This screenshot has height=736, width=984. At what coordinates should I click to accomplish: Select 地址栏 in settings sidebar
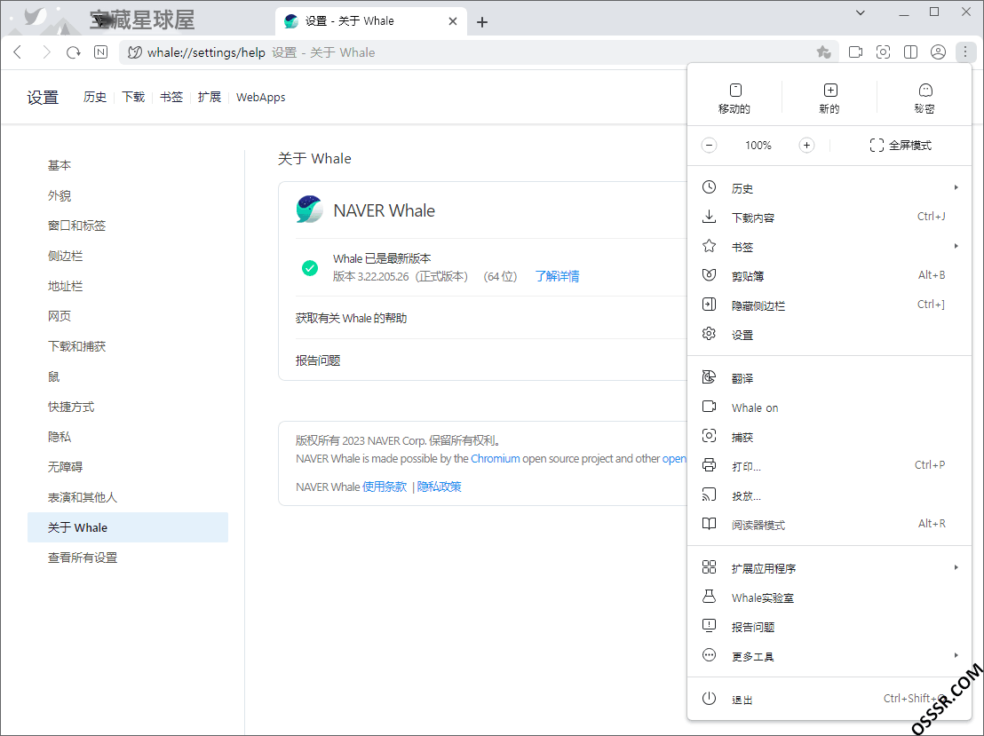point(128,286)
